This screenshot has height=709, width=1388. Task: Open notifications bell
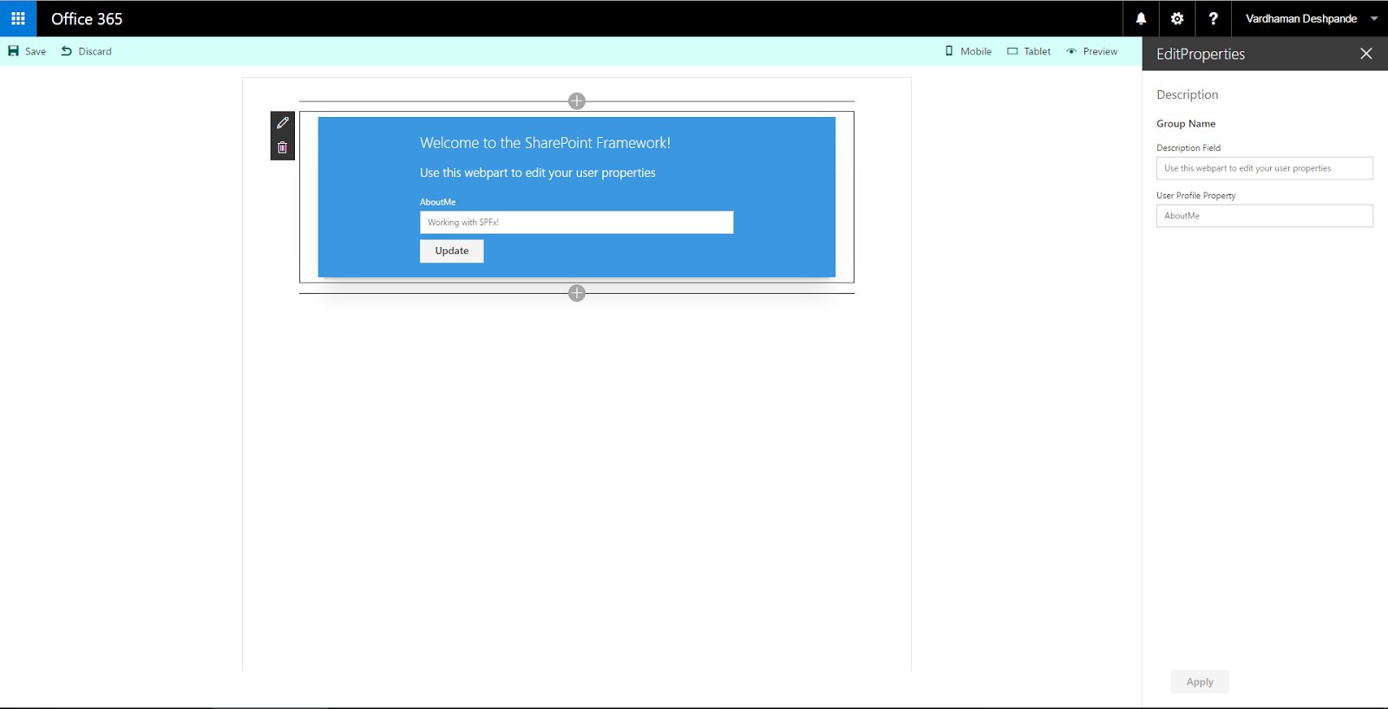(1141, 18)
